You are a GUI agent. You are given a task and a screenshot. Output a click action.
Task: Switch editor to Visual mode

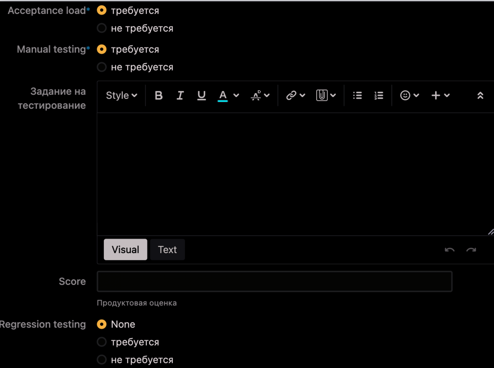pyautogui.click(x=125, y=249)
